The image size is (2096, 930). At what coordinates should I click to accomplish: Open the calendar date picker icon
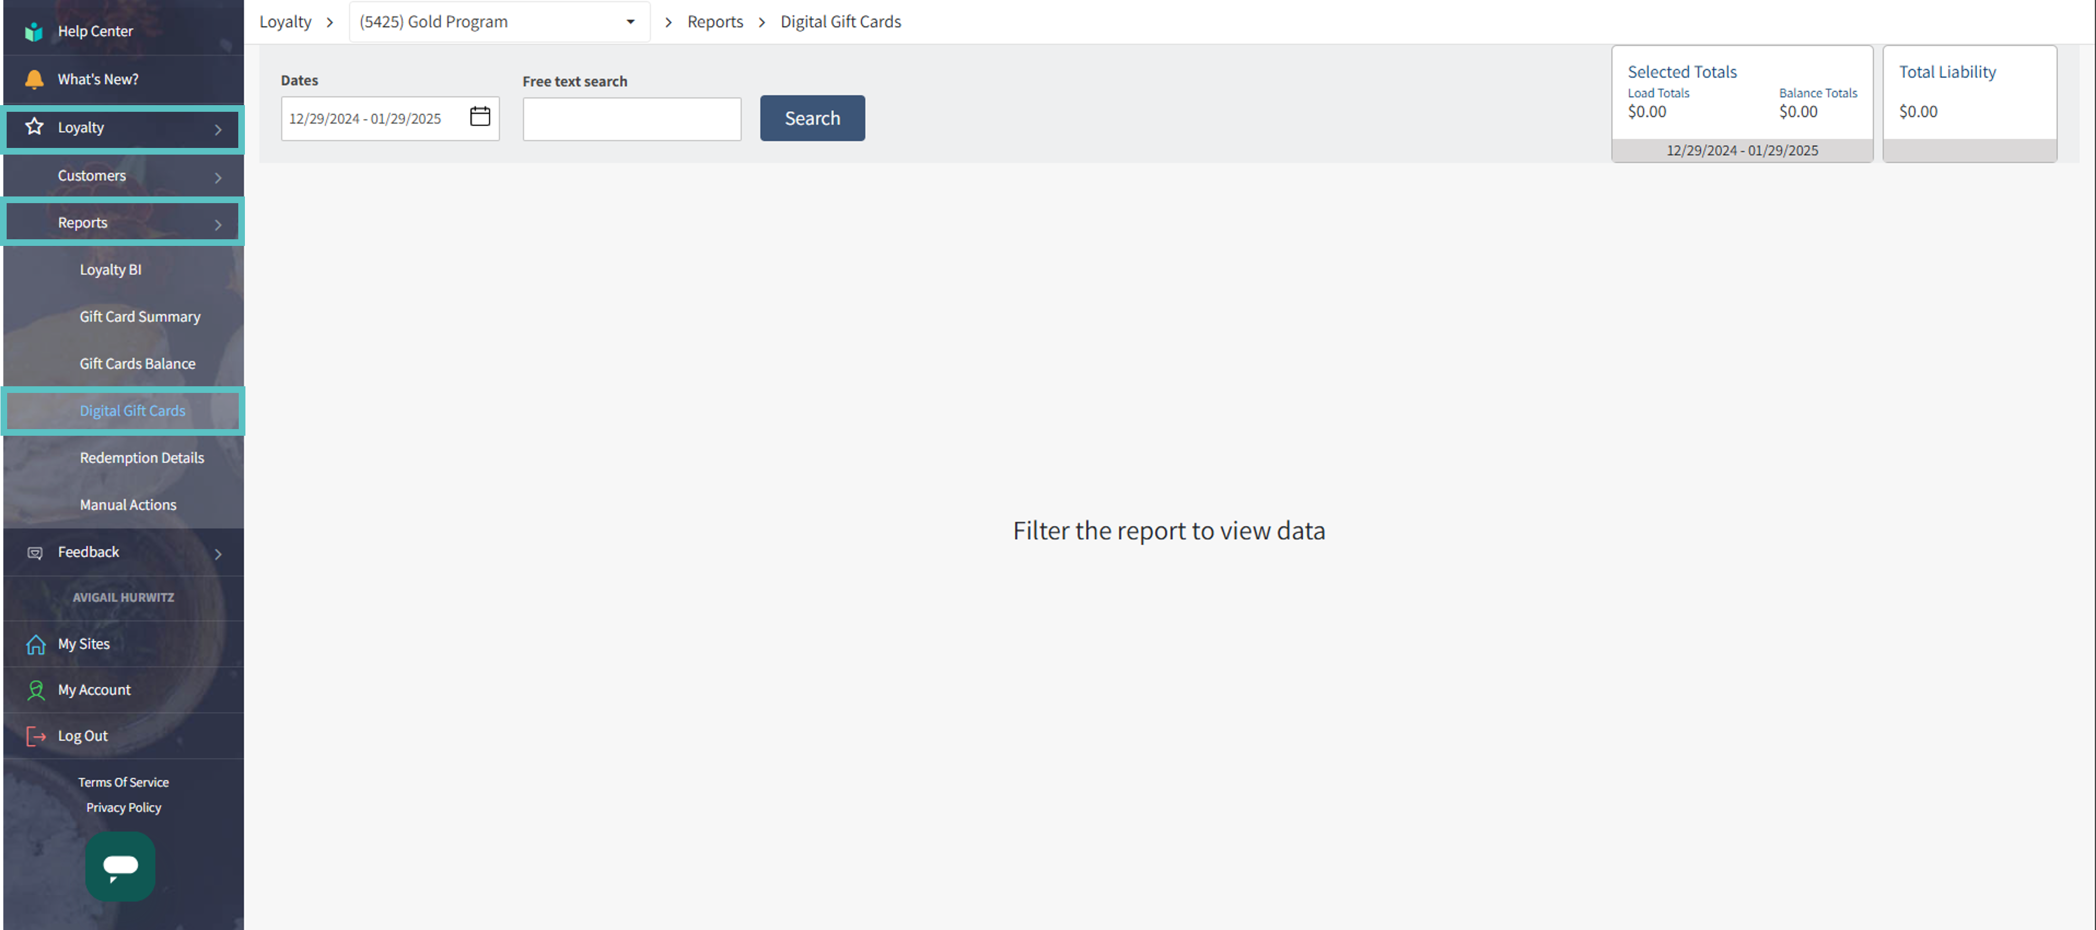coord(480,117)
